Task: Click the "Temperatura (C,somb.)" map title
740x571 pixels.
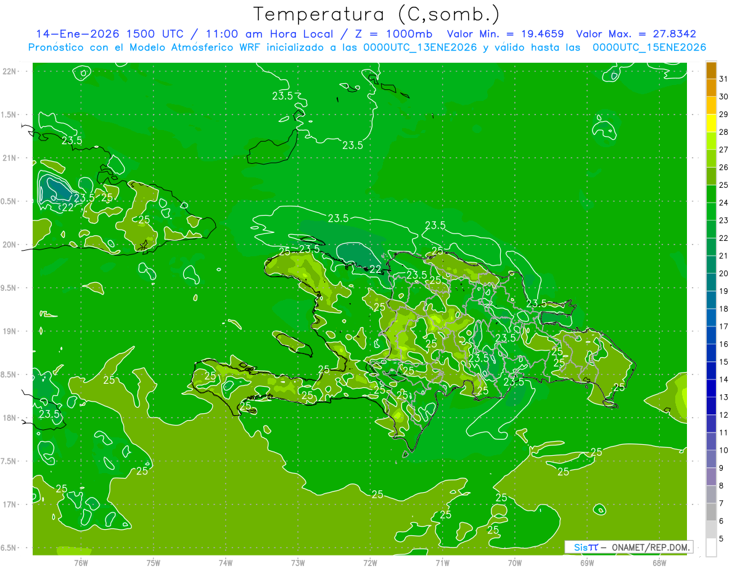Action: point(377,14)
